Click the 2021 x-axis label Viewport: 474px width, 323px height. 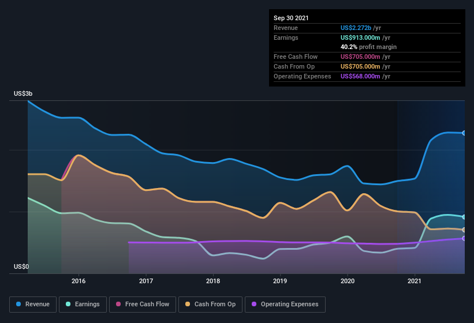click(x=415, y=281)
